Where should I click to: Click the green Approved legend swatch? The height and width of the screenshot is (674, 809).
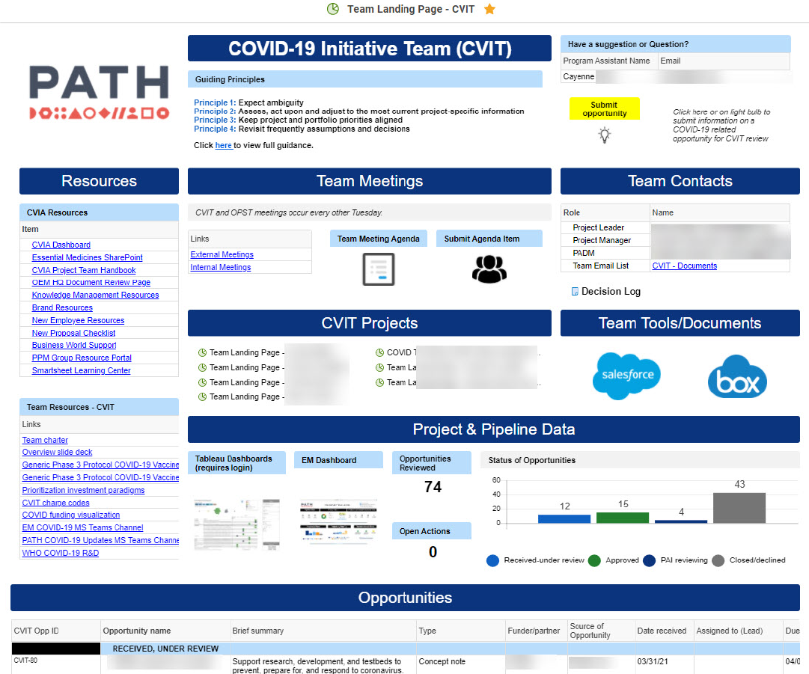click(594, 560)
